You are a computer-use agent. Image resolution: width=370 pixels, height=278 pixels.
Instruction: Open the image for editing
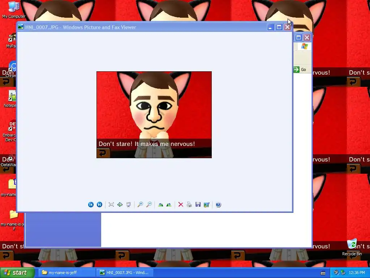[207, 205]
